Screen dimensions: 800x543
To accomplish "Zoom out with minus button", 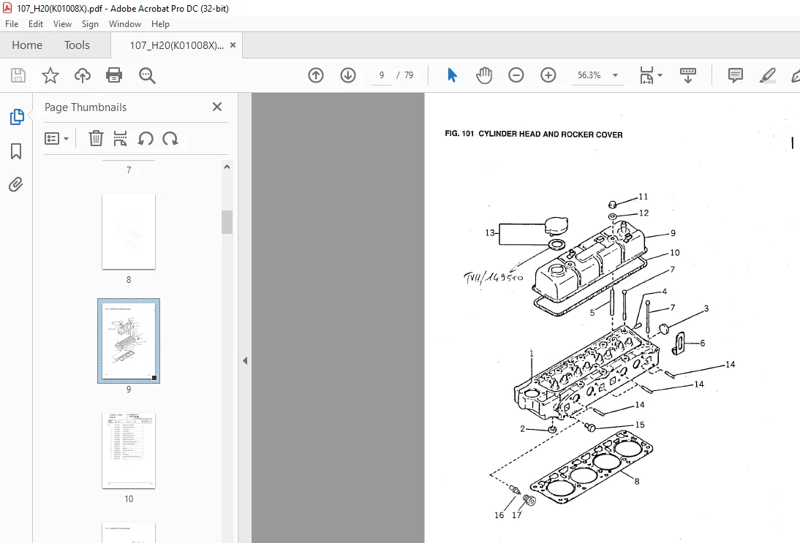I will pos(516,75).
